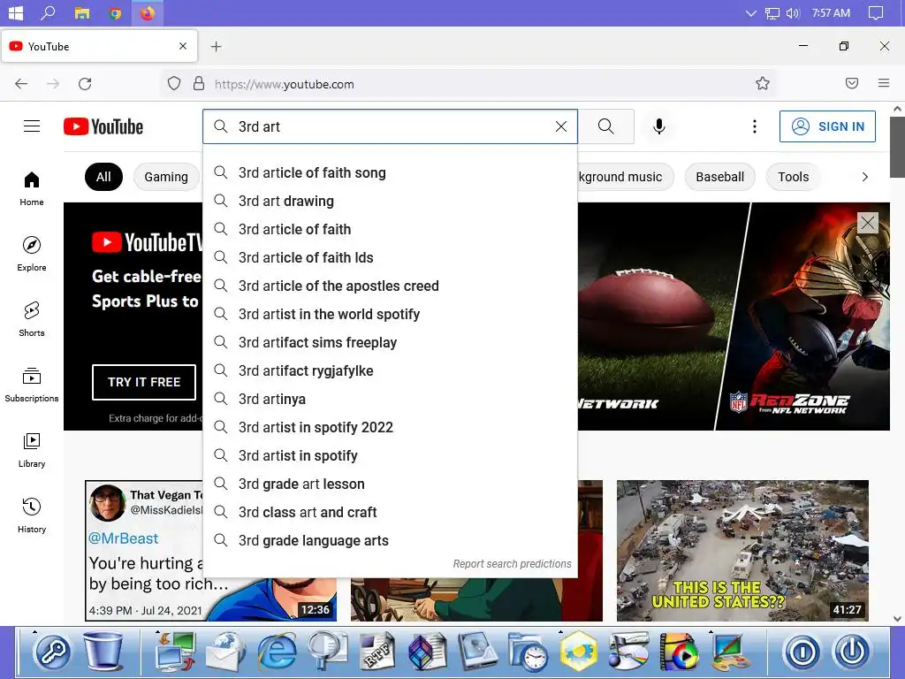
Task: Choose suggestion "3rd artifact rygjafylke"
Action: click(390, 370)
